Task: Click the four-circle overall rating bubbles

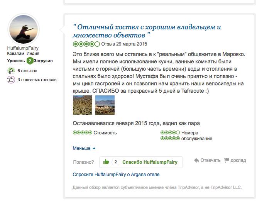Action: tap(86, 44)
